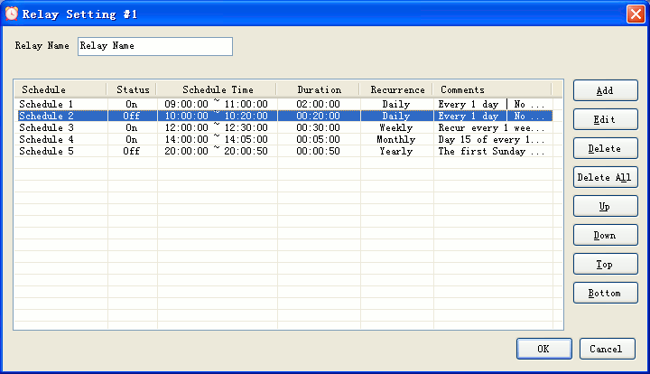Focus the Relay Name text field
650x374 pixels.
click(x=155, y=46)
